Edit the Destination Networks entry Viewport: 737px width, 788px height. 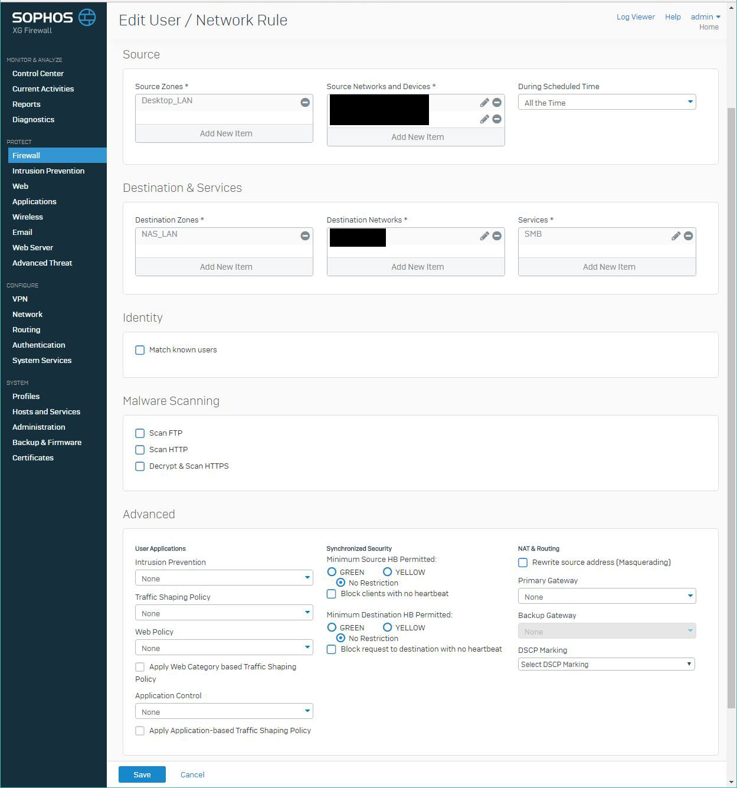click(484, 236)
